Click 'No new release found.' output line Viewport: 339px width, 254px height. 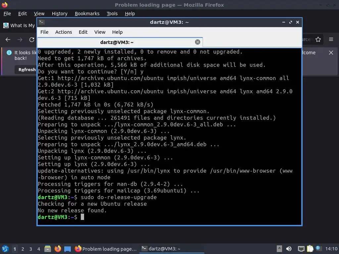tap(72, 210)
